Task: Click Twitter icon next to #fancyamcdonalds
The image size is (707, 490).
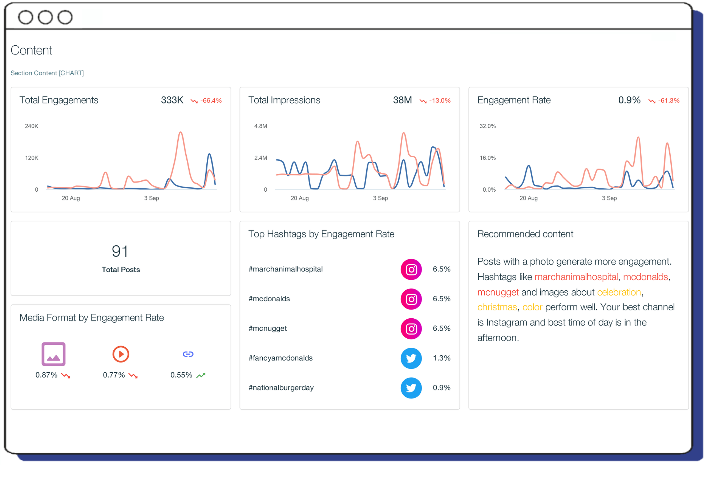Action: tap(411, 358)
